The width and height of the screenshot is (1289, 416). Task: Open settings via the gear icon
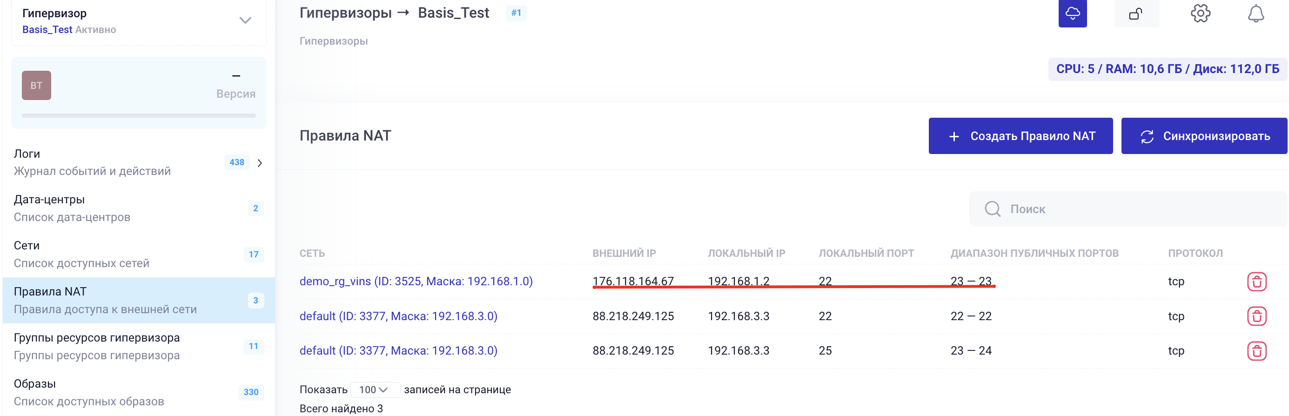point(1200,13)
